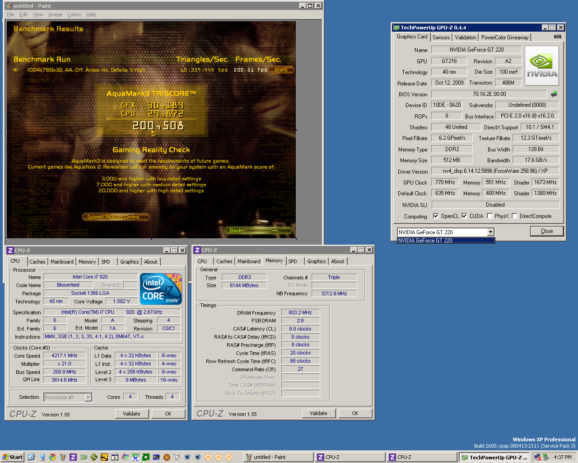The width and height of the screenshot is (578, 463).
Task: Collapse the GPU selector dropdown arrow in GPU-Z
Action: click(490, 232)
